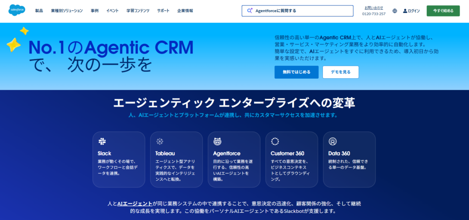Open the globe language selector
The width and height of the screenshot is (469, 220).
[395, 11]
